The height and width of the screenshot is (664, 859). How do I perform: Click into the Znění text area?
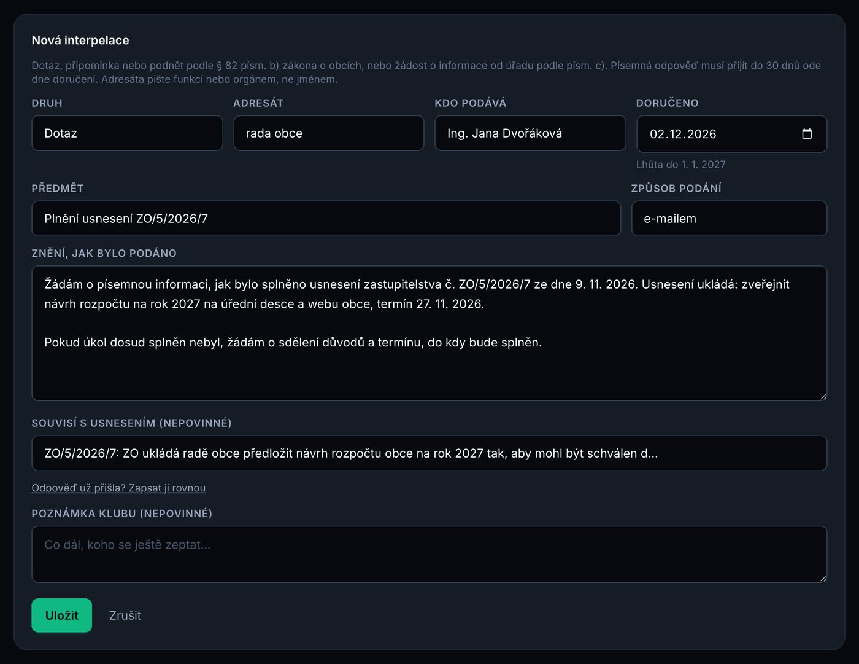pyautogui.click(x=429, y=334)
